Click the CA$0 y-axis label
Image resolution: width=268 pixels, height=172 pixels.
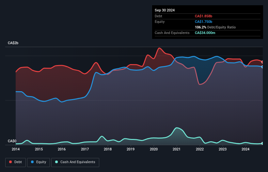click(x=12, y=141)
